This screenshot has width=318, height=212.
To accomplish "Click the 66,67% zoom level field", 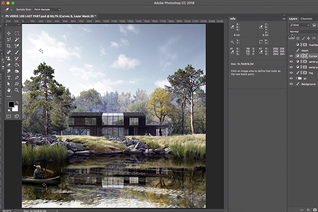I will tap(7, 211).
